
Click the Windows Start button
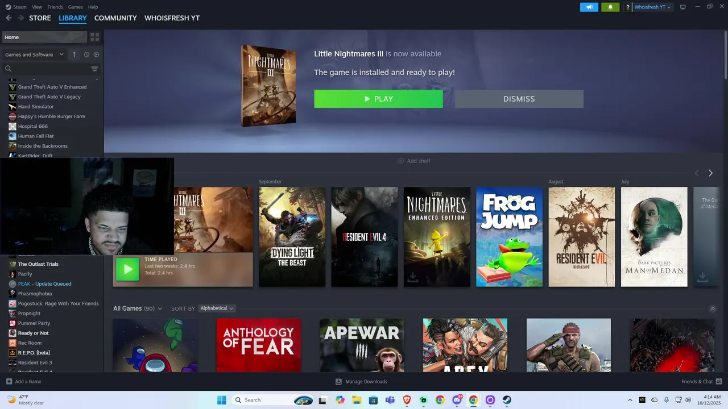pos(222,400)
